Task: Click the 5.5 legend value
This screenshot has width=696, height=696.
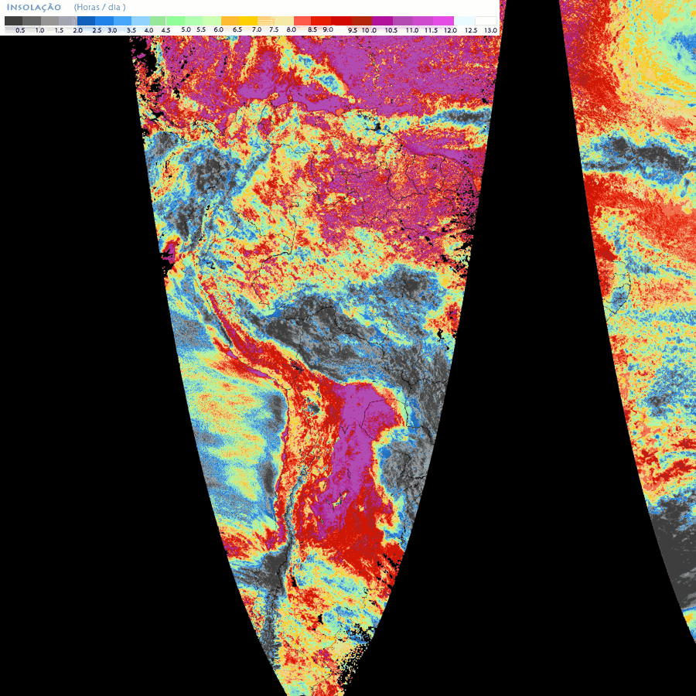Action: coord(201,29)
